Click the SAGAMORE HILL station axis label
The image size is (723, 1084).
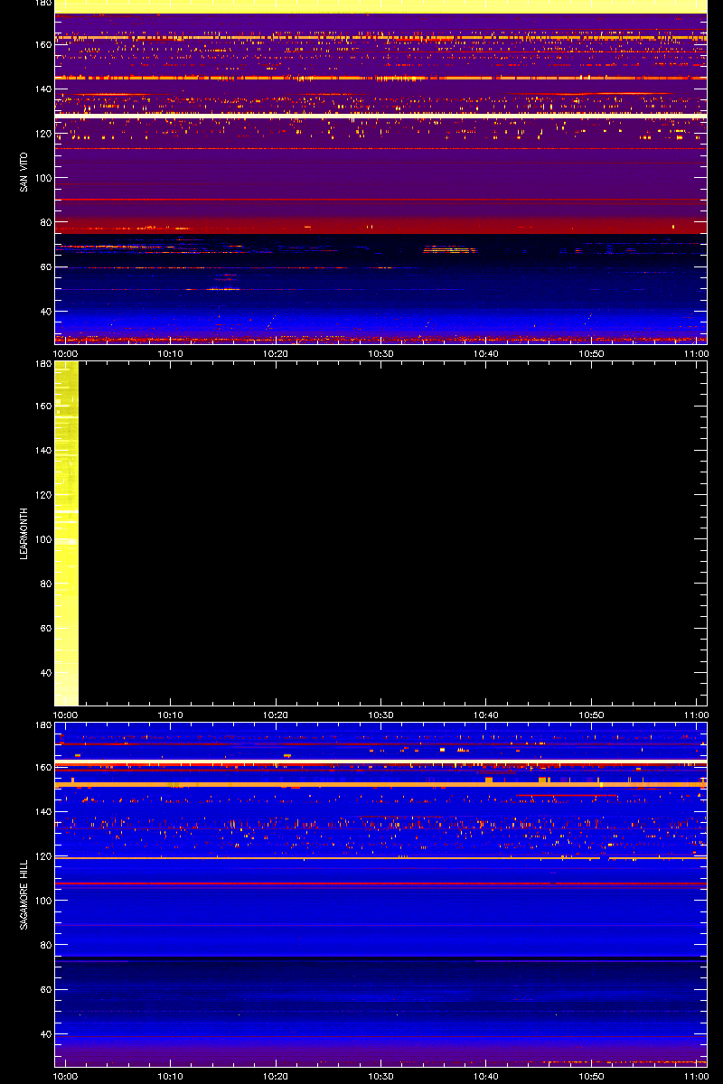(x=23, y=893)
